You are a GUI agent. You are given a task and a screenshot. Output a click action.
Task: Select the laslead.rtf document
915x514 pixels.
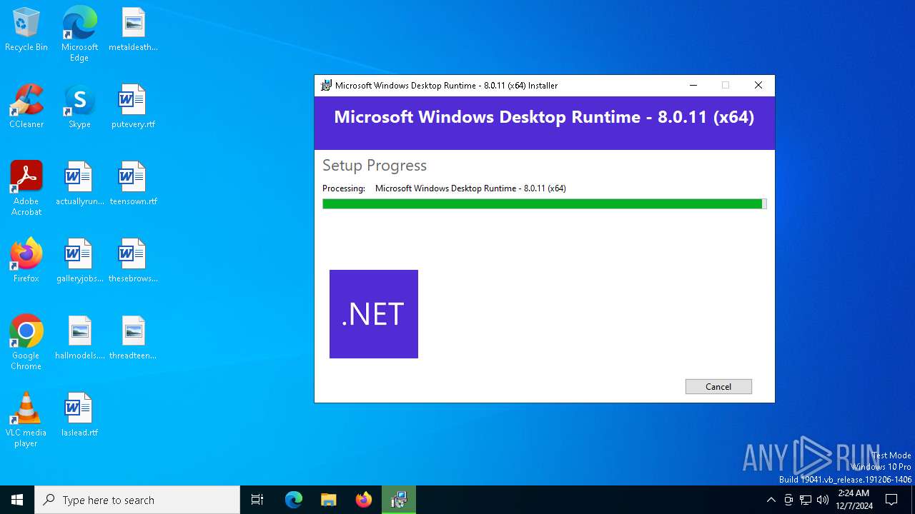[79, 415]
